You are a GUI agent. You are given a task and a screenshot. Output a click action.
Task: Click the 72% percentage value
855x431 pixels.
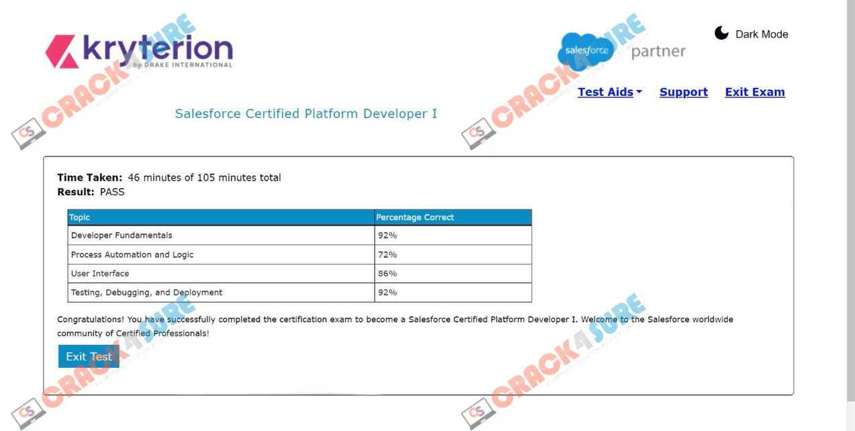point(387,254)
